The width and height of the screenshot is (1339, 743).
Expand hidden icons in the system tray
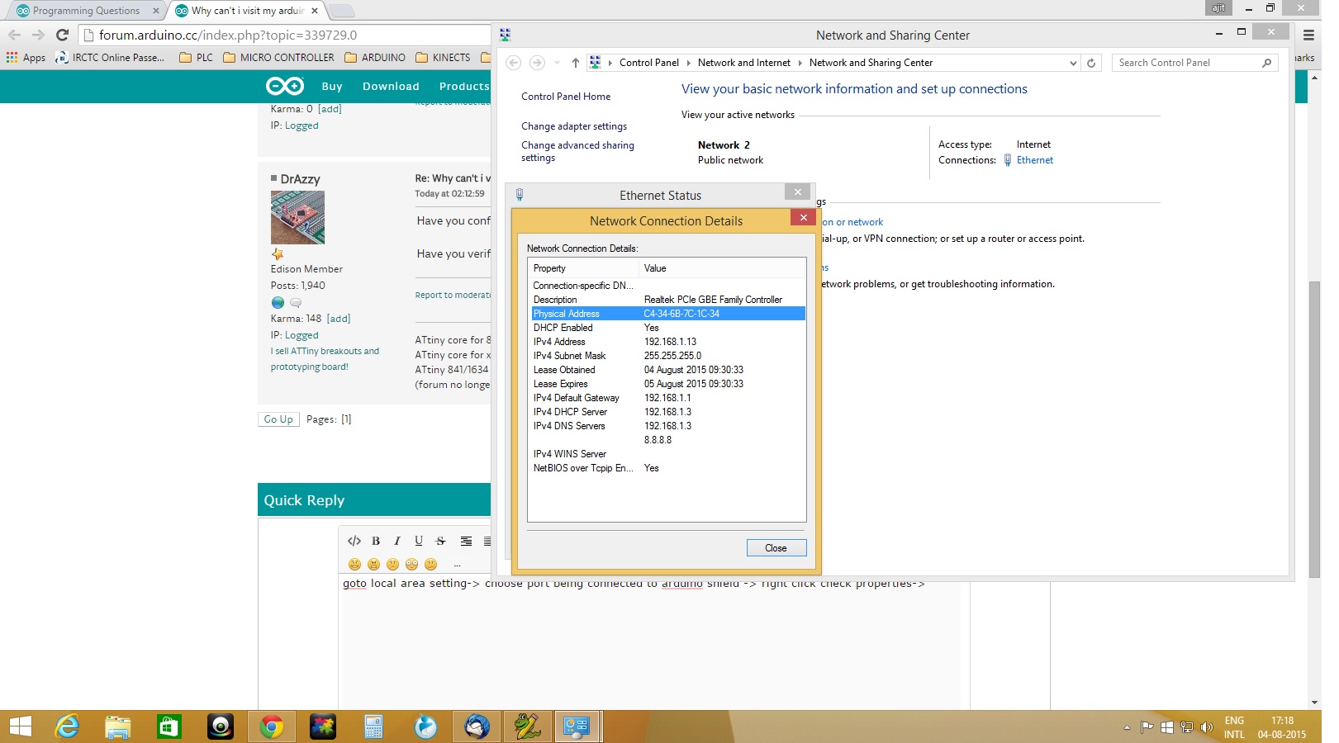(x=1127, y=727)
